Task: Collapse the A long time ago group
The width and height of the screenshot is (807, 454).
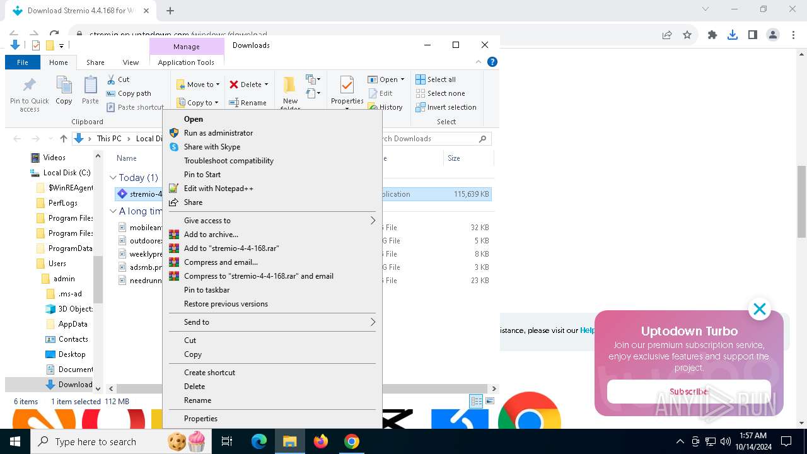Action: (113, 211)
